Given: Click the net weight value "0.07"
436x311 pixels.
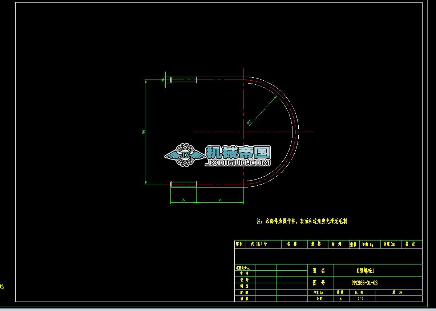Looking at the screenshot, I should [319, 298].
